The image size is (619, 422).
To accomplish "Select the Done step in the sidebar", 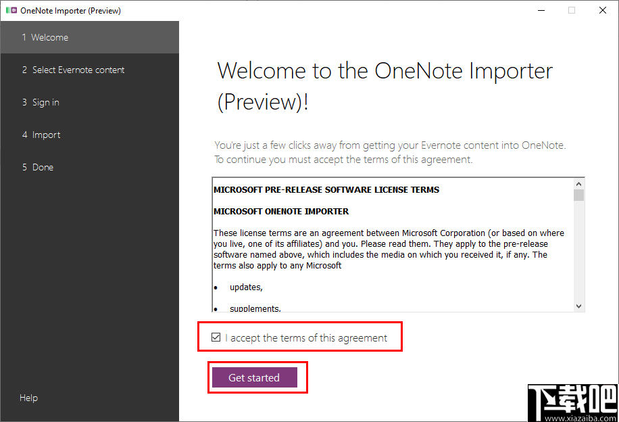I will pyautogui.click(x=43, y=167).
